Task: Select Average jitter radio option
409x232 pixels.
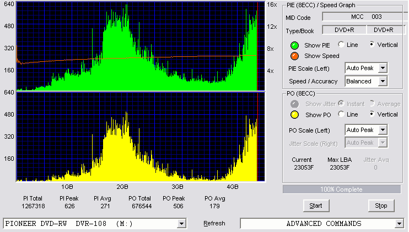Action: click(x=372, y=103)
